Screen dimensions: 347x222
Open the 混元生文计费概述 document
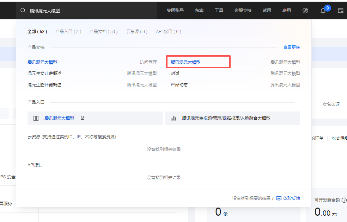tap(44, 73)
